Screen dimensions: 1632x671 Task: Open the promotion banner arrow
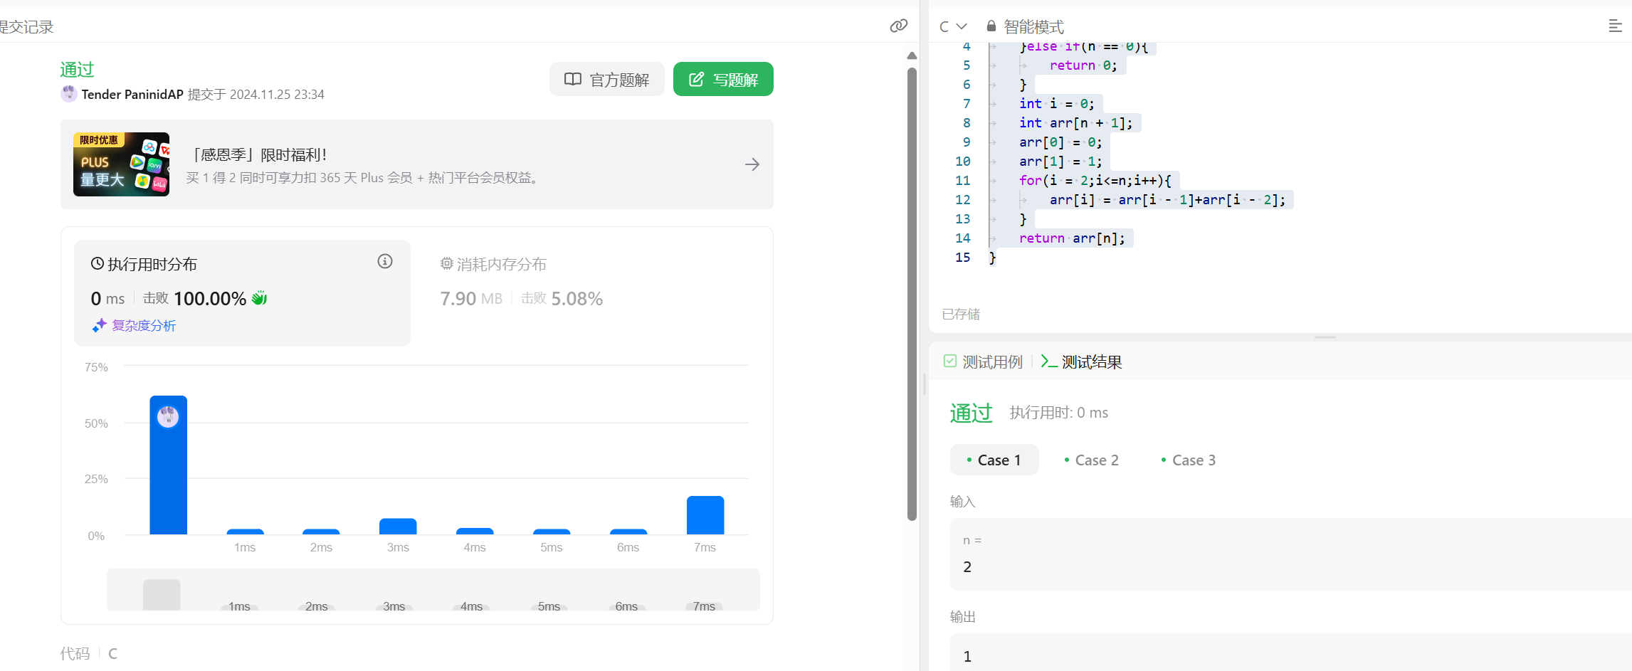click(x=752, y=164)
